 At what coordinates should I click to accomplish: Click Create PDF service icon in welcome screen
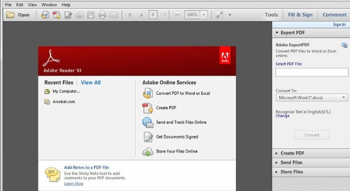[148, 108]
